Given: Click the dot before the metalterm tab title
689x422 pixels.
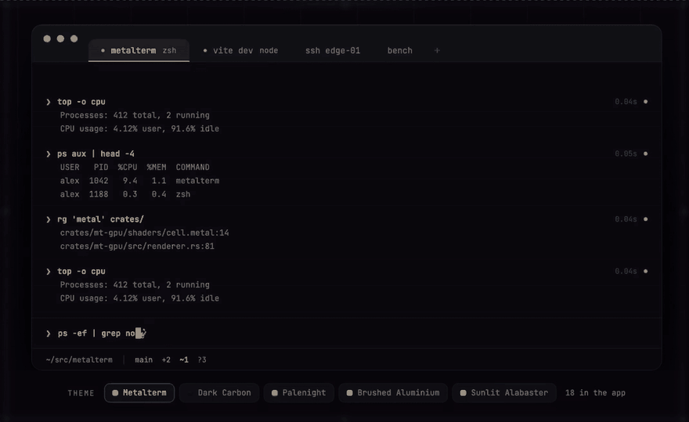Looking at the screenshot, I should point(103,51).
